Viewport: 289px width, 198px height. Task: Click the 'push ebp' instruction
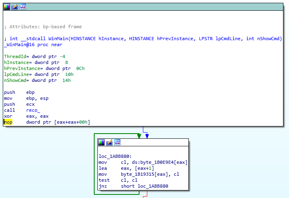(19, 92)
